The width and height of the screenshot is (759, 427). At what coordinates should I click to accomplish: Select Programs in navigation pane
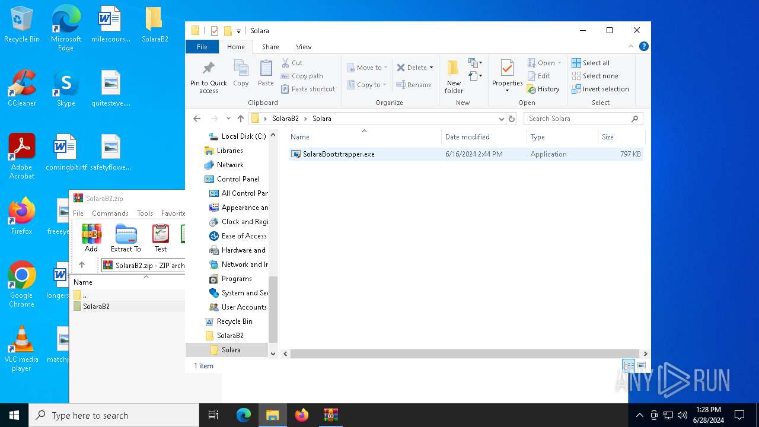tap(231, 279)
